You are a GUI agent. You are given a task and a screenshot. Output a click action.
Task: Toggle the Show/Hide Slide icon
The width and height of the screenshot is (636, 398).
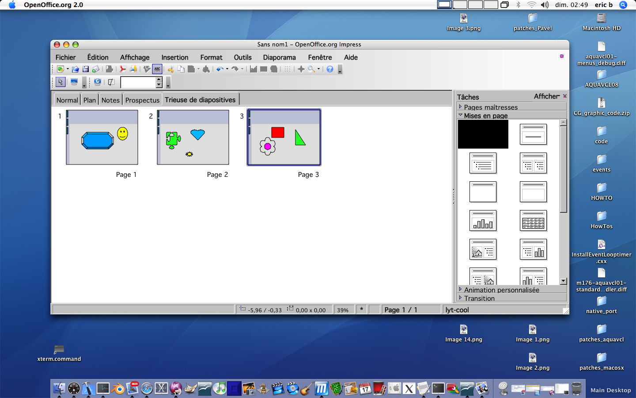point(111,82)
